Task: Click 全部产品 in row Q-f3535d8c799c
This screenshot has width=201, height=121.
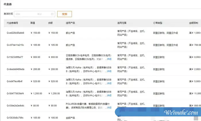Action: coord(70,118)
